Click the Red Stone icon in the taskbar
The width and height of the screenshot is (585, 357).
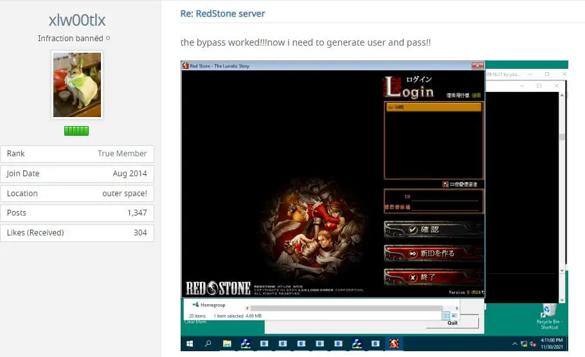[x=395, y=344]
